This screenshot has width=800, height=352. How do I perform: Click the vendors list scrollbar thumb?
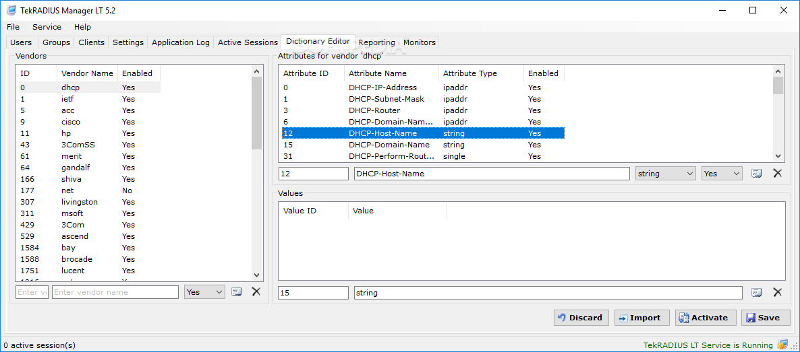click(x=256, y=112)
